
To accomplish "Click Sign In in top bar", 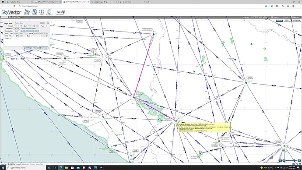I will pyautogui.click(x=295, y=17).
